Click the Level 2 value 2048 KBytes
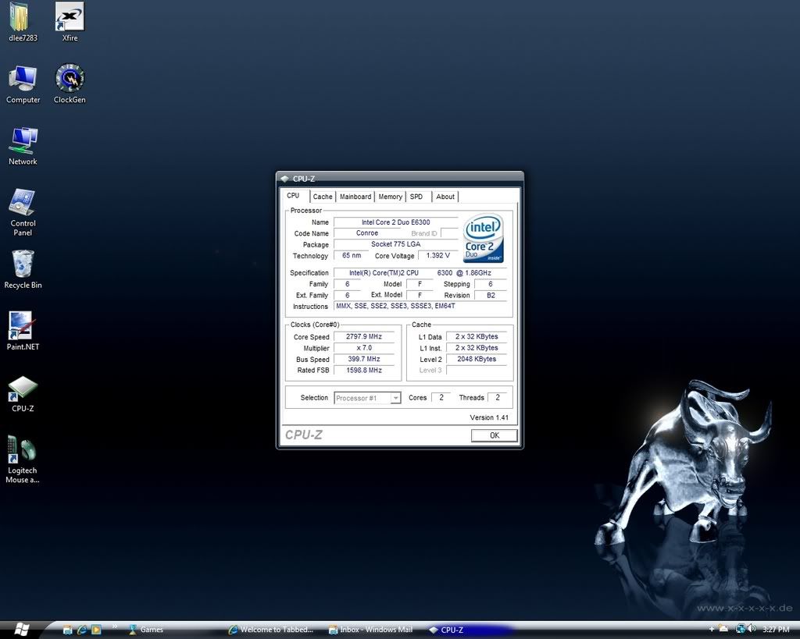 [x=477, y=359]
